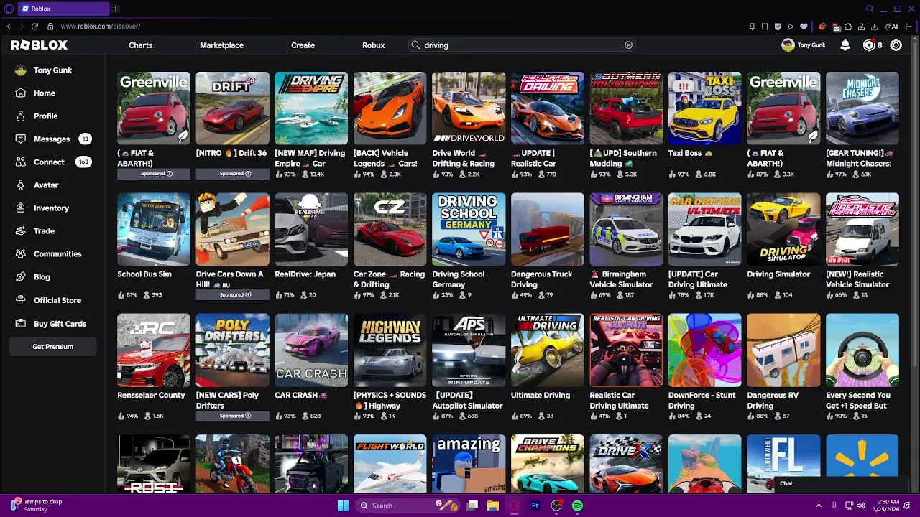The width and height of the screenshot is (920, 517).
Task: Open the Midnight Chasers thumbnail
Action: pos(862,108)
